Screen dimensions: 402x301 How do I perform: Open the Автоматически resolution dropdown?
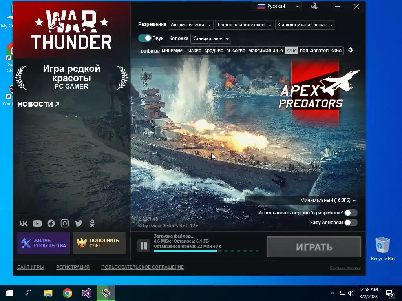click(190, 25)
